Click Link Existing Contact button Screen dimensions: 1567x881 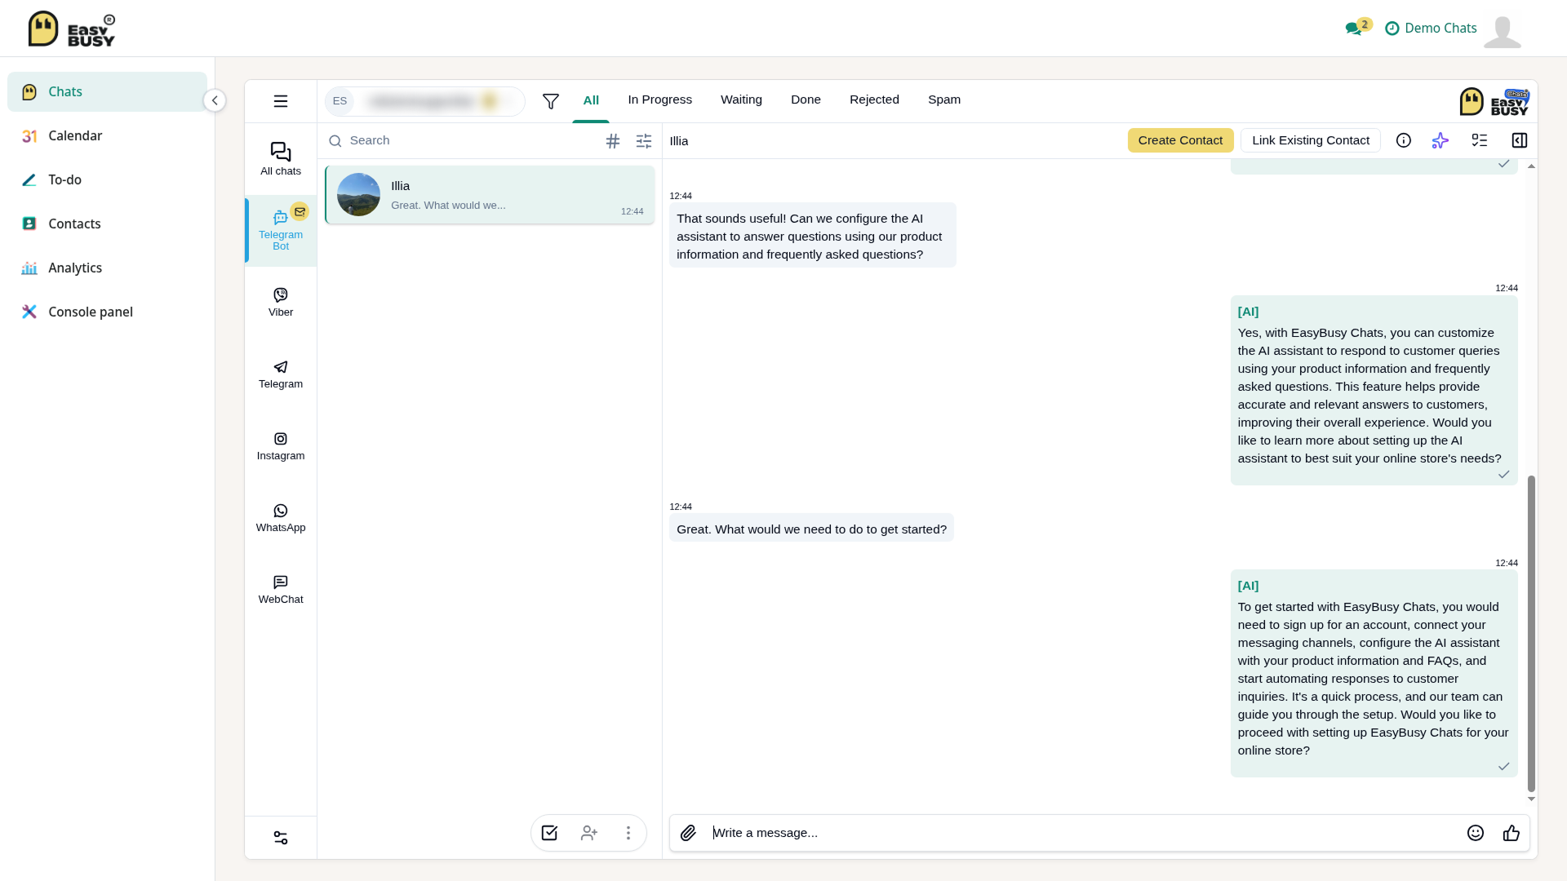tap(1311, 140)
